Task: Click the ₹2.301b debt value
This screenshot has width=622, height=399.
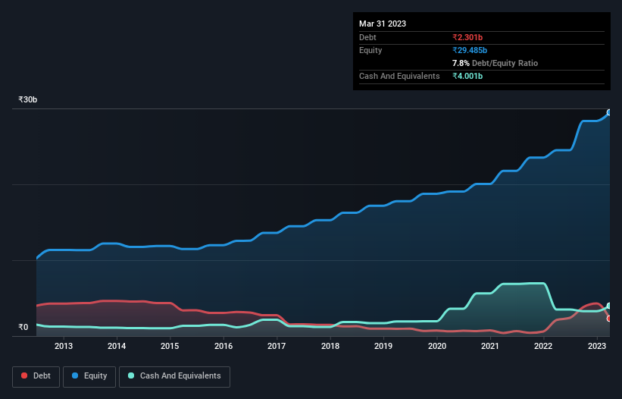Action: [x=467, y=37]
